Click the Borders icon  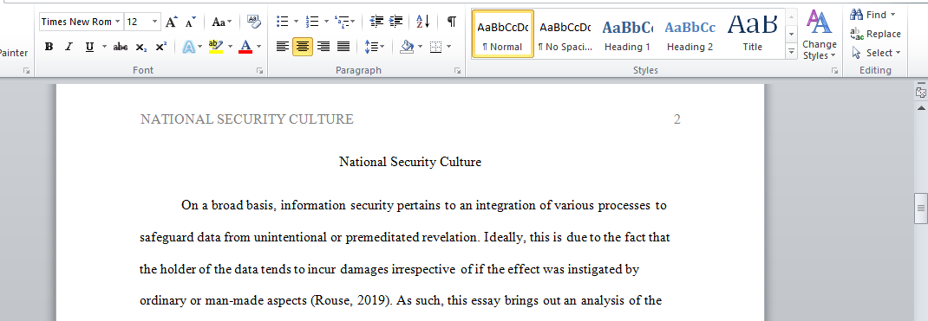coord(436,47)
